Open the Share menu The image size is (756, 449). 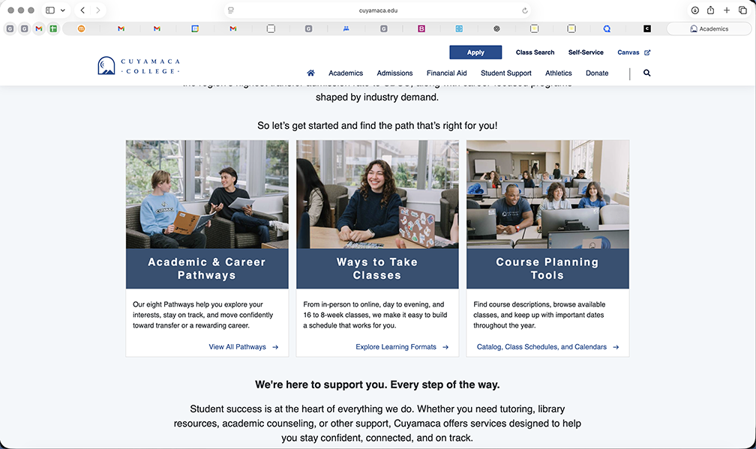[x=710, y=10]
